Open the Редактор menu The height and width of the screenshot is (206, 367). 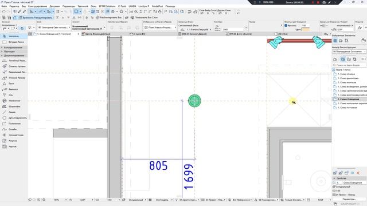(x=14, y=6)
